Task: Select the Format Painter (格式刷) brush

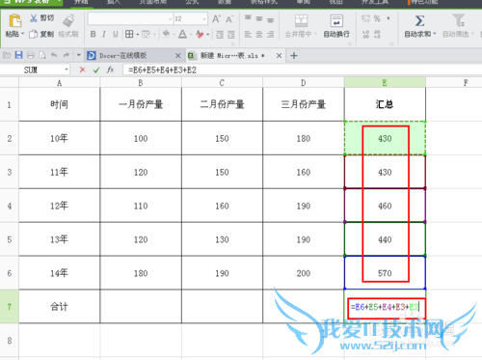Action: [68, 26]
